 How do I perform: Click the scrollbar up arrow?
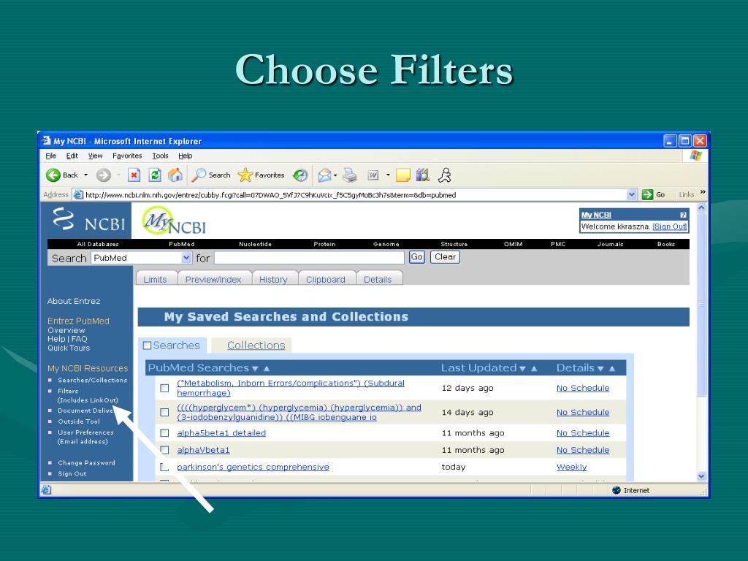[701, 207]
